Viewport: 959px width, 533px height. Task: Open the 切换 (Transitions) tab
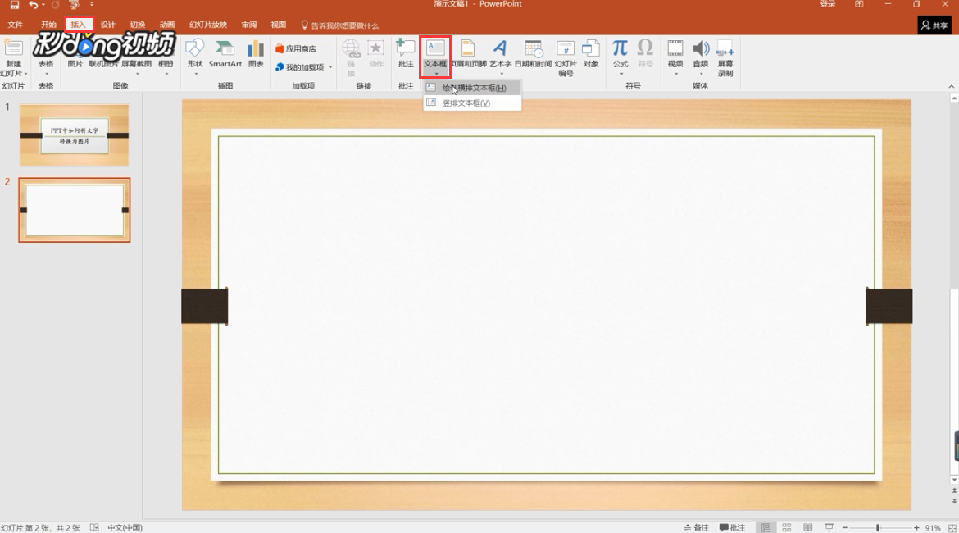coord(138,25)
